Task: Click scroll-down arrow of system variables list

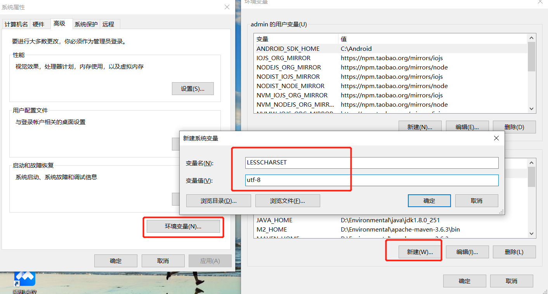Action: 532,233
